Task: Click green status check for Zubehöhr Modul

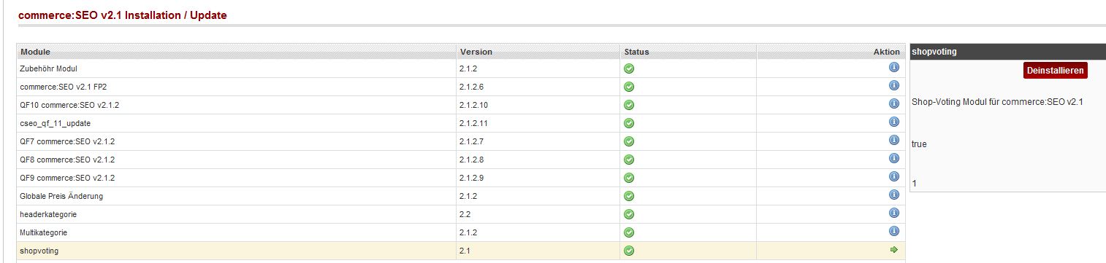Action: pyautogui.click(x=628, y=68)
